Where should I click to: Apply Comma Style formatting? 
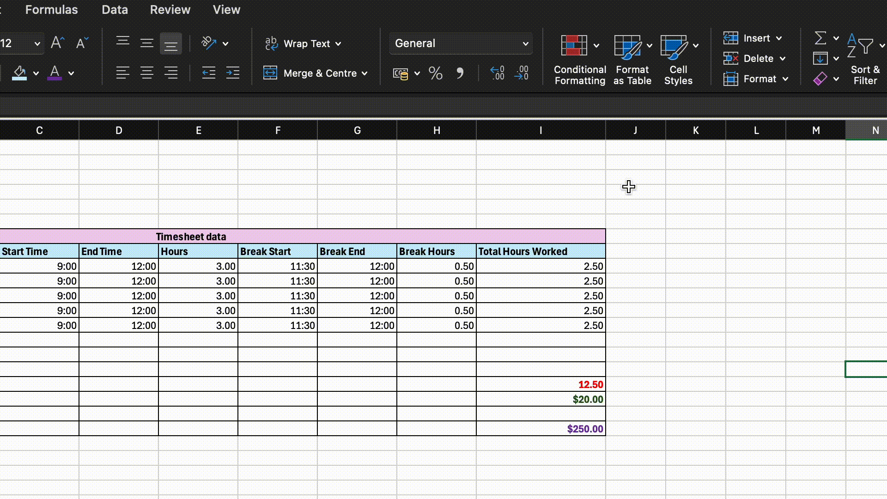pos(460,73)
